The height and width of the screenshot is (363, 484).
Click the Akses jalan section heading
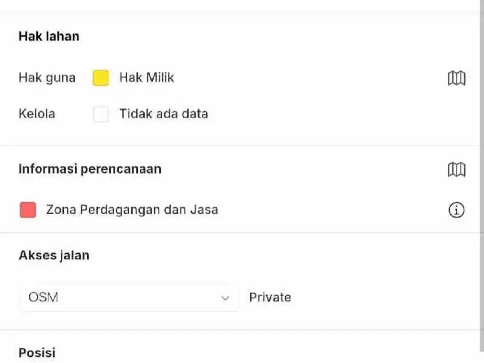click(x=54, y=255)
